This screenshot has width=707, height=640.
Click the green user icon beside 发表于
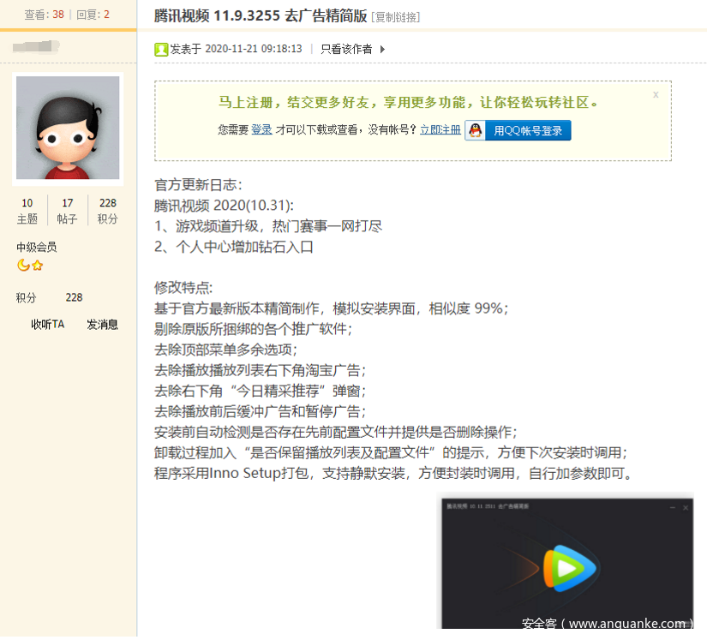coord(161,49)
